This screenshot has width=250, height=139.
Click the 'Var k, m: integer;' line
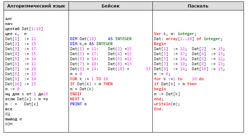pyautogui.click(x=175, y=34)
